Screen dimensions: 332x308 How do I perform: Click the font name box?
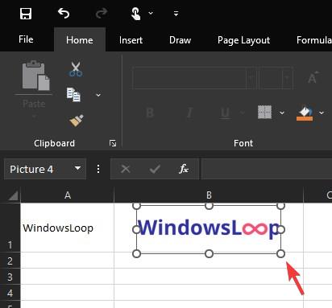(189, 78)
